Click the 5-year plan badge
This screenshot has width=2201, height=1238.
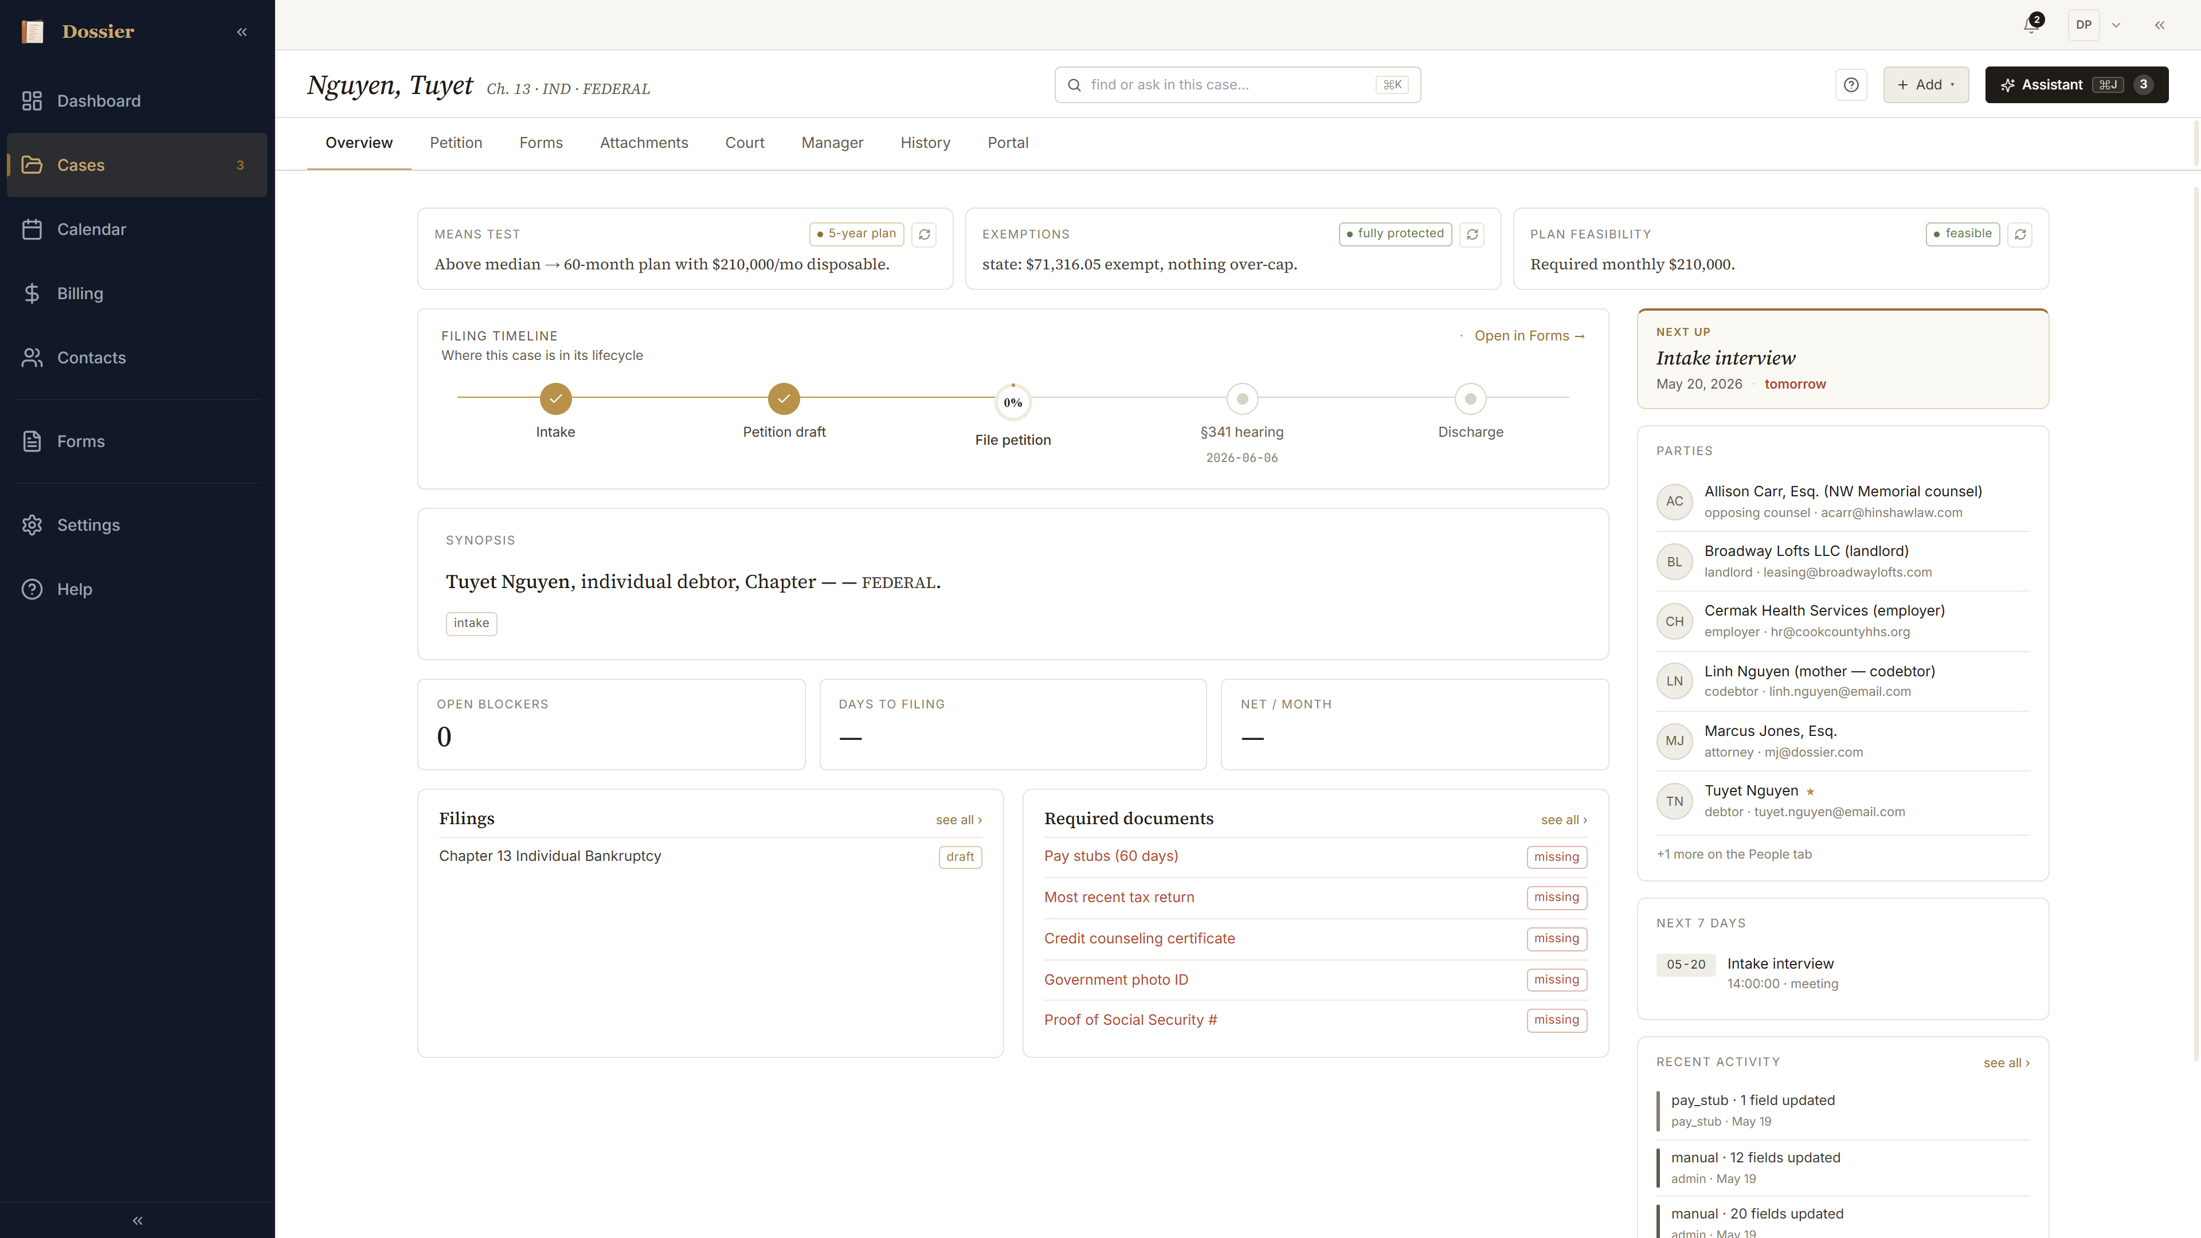tap(856, 233)
